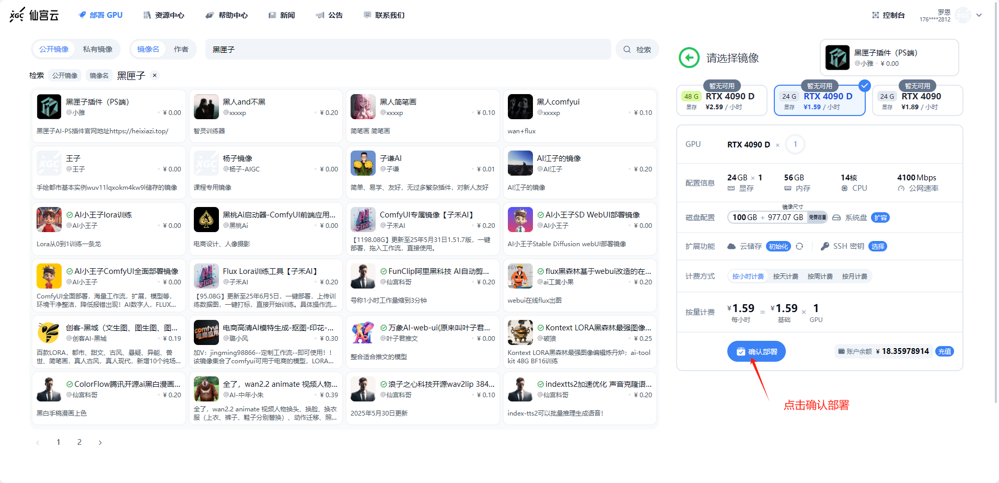Click 扩容 to expand the system disk

coord(880,217)
